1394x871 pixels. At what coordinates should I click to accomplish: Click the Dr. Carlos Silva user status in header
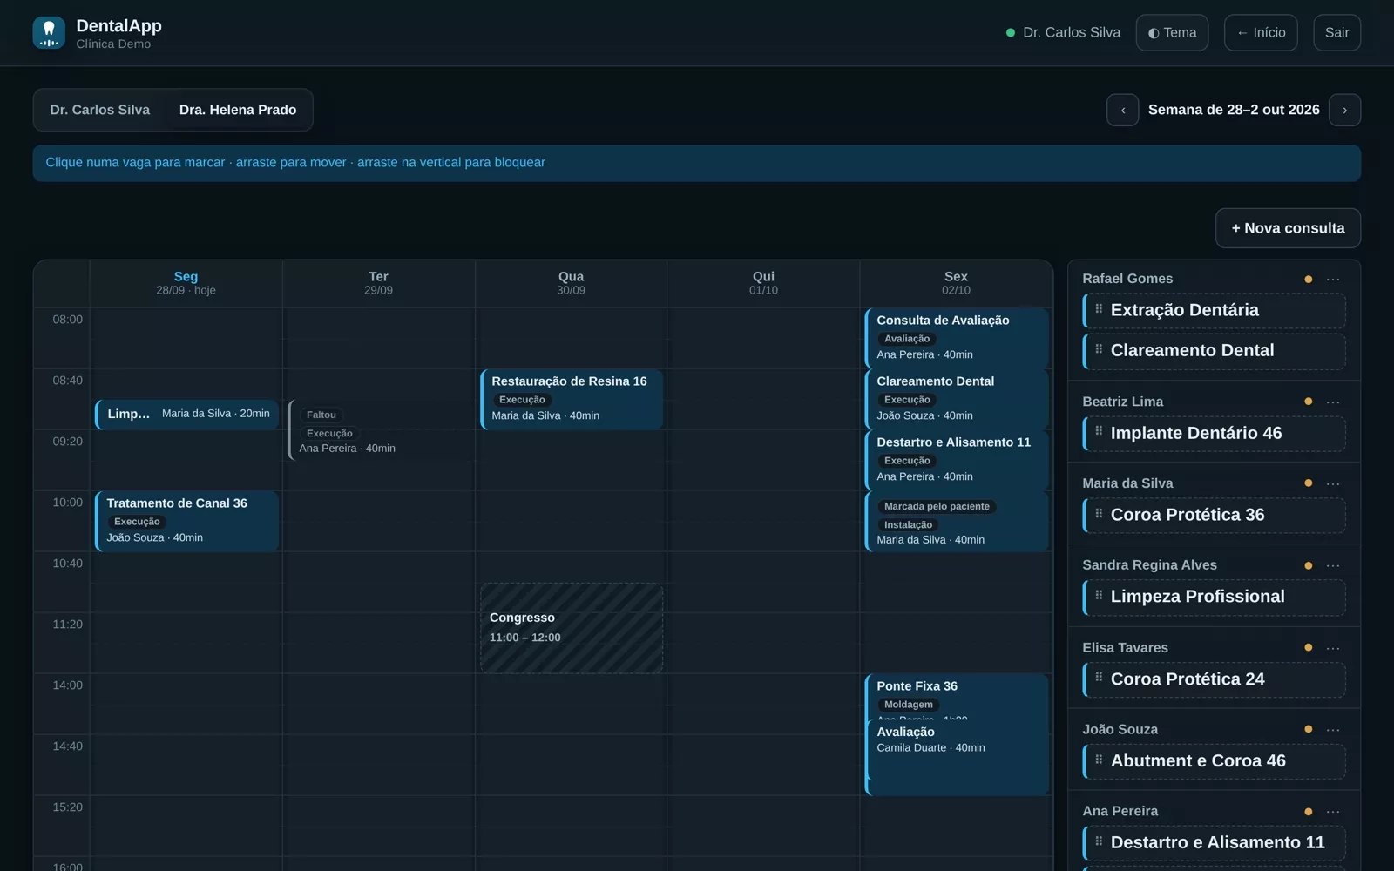[x=1063, y=33]
